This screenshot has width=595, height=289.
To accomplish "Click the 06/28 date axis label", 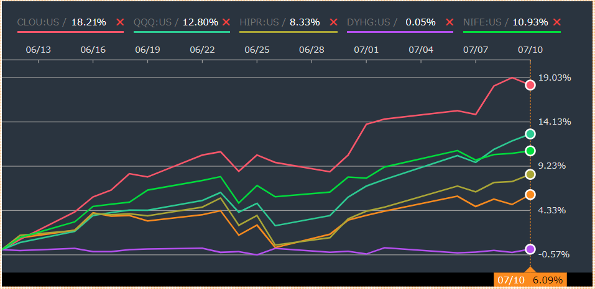I will click(311, 50).
